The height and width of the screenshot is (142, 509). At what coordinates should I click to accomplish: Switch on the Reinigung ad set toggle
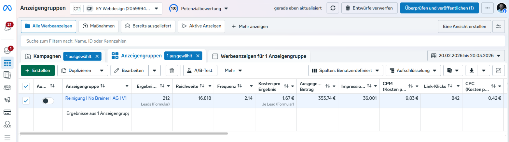(48, 101)
